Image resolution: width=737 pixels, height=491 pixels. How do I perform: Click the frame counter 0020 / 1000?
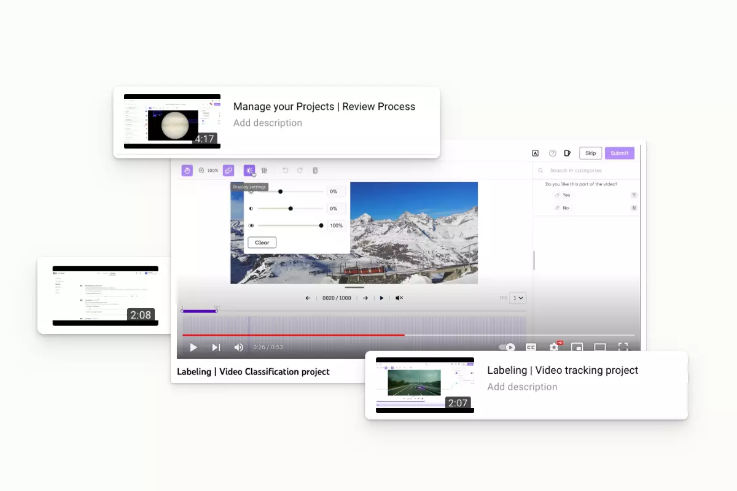pyautogui.click(x=337, y=298)
